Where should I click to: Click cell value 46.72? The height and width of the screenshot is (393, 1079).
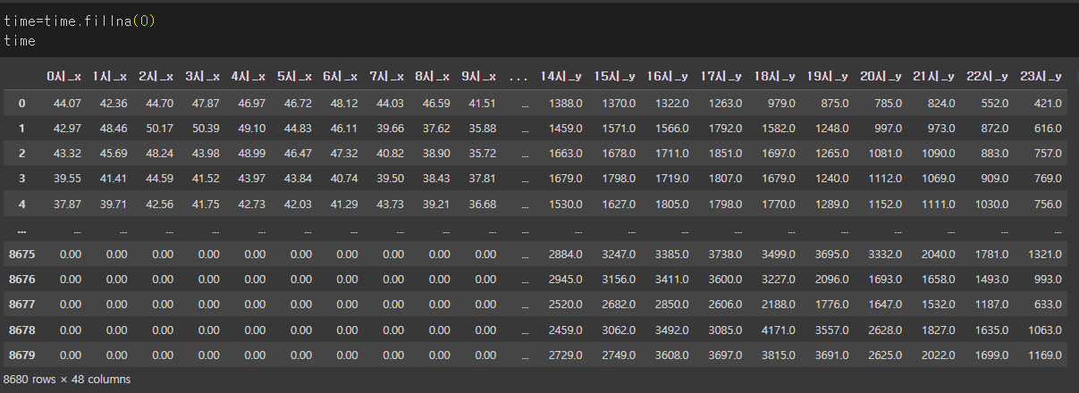(298, 104)
